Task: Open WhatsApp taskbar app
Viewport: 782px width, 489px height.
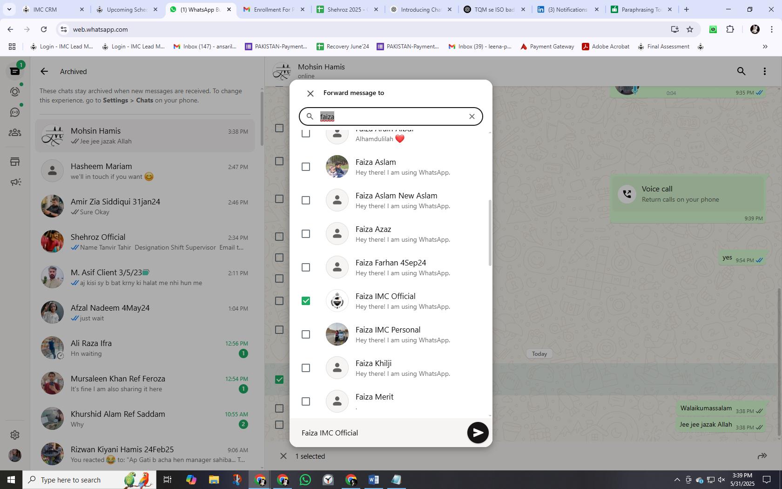Action: point(305,480)
